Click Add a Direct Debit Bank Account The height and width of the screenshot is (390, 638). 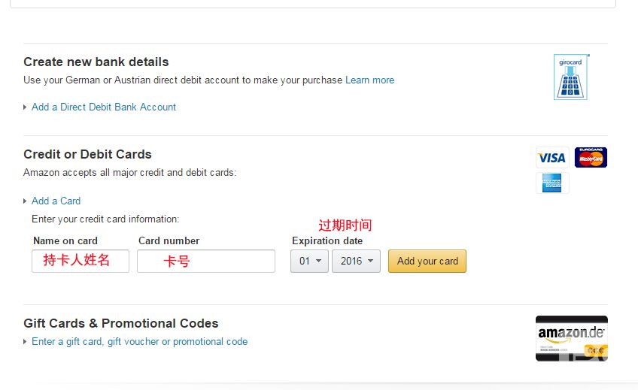[104, 107]
